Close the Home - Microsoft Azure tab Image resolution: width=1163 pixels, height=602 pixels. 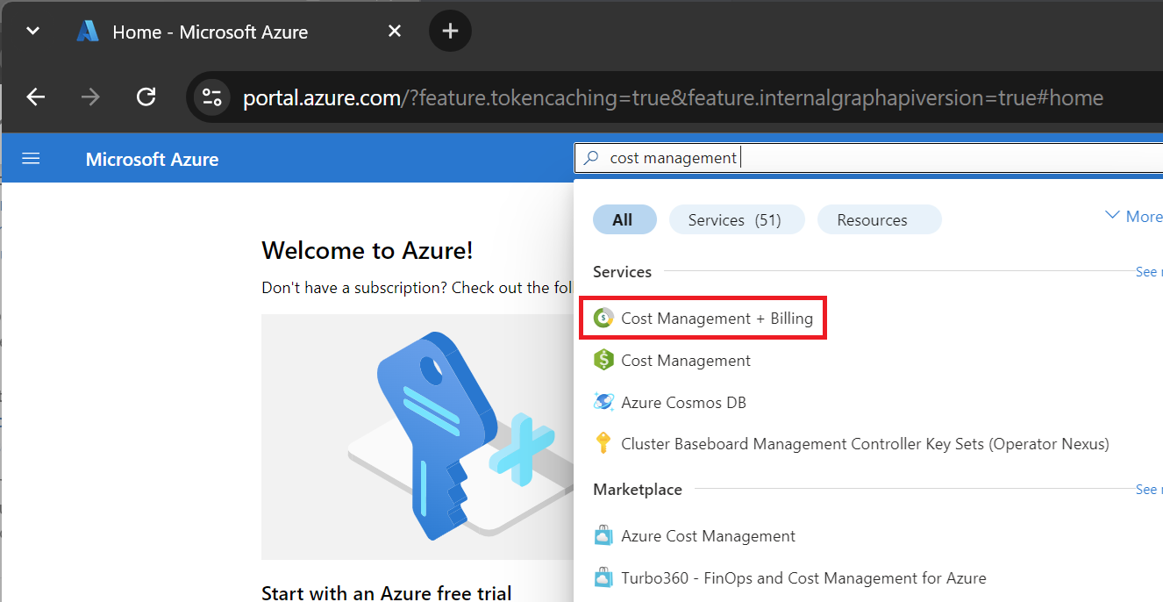[395, 32]
